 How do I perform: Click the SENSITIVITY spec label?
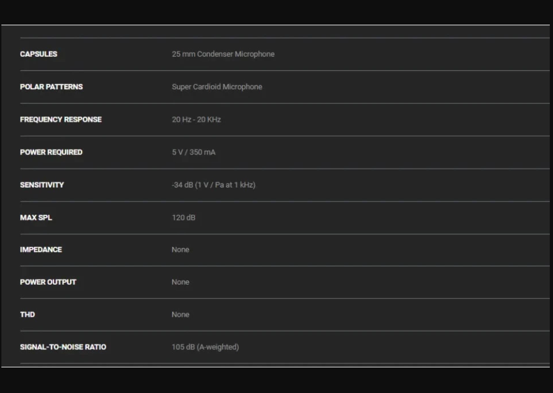click(x=42, y=185)
